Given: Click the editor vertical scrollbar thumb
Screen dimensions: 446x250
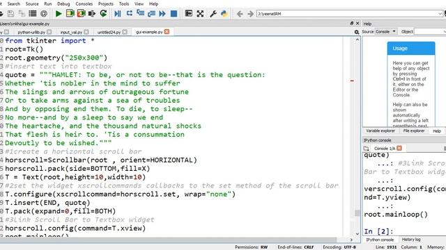Looking at the screenshot, I should tap(357, 213).
